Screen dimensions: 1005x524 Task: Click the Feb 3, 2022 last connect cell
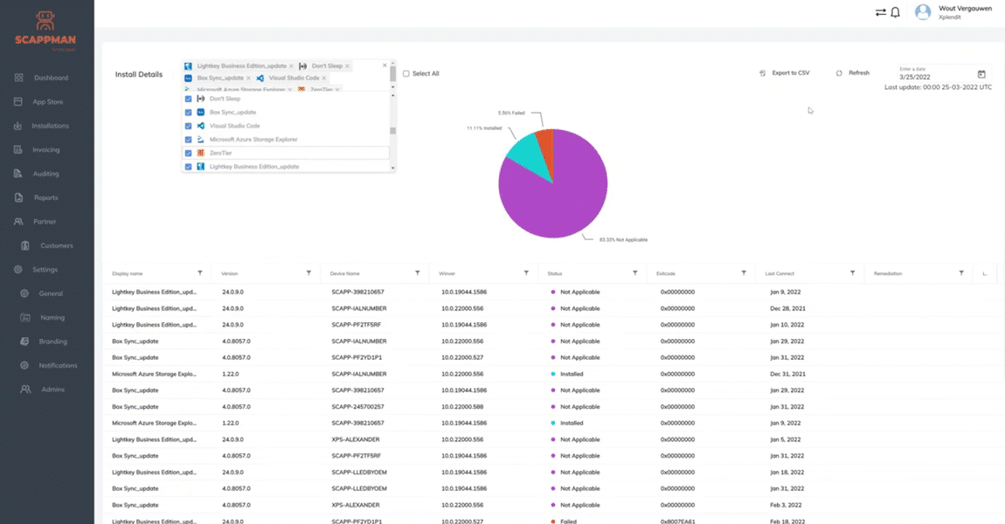[786, 505]
